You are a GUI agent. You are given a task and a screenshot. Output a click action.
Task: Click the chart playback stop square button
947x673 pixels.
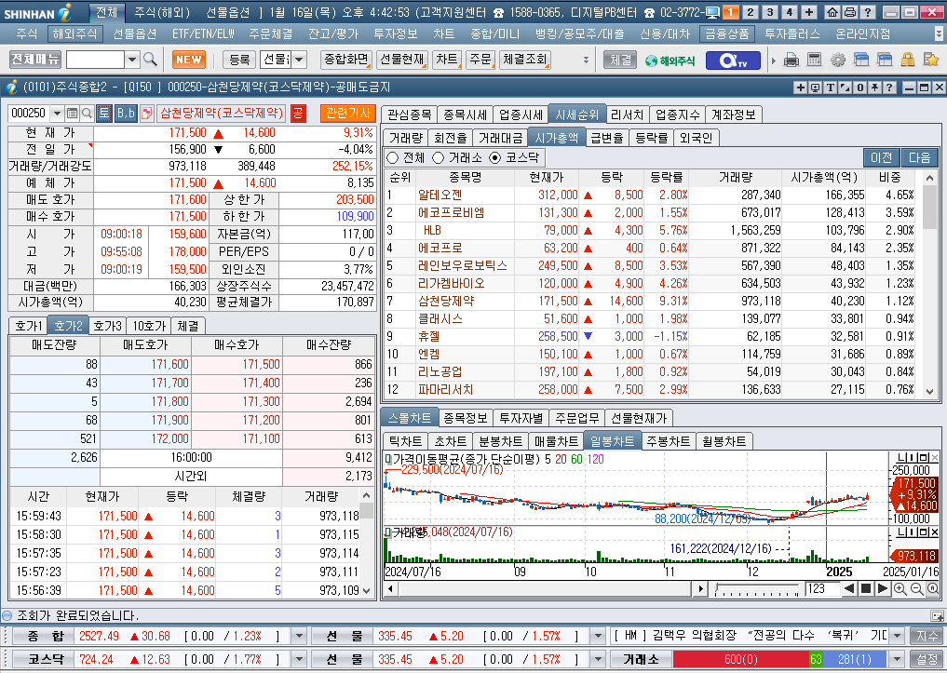[x=865, y=588]
